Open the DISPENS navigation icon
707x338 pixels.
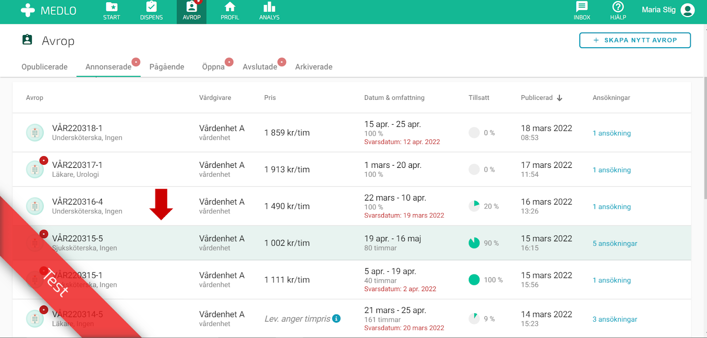[152, 7]
